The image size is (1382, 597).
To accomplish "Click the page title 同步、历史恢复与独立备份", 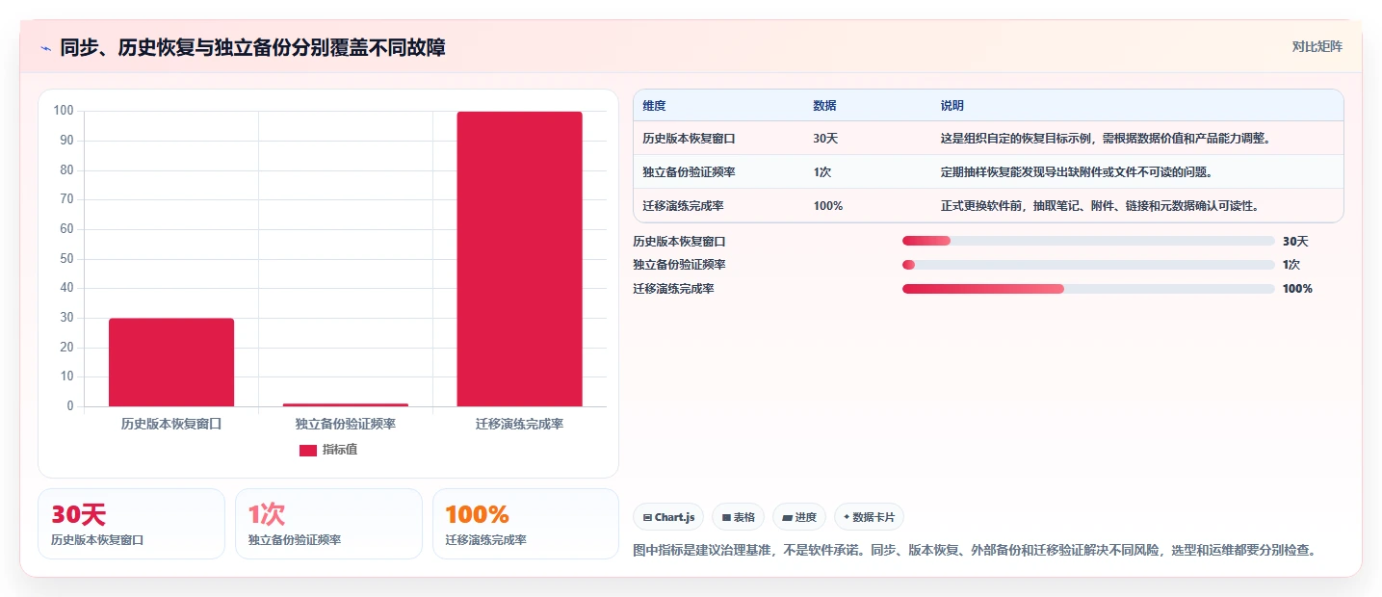I will [252, 47].
